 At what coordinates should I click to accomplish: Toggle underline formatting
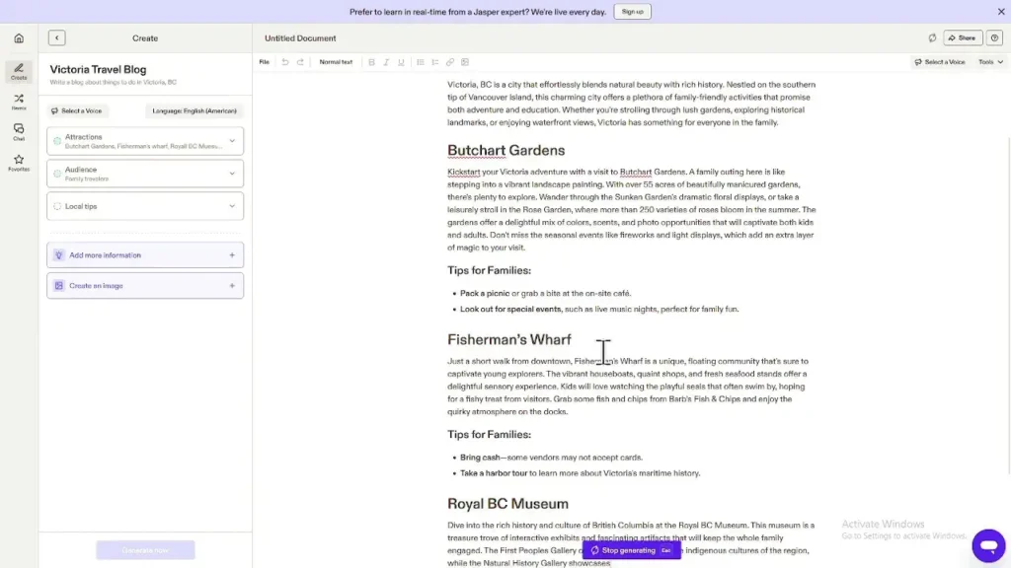click(x=401, y=61)
